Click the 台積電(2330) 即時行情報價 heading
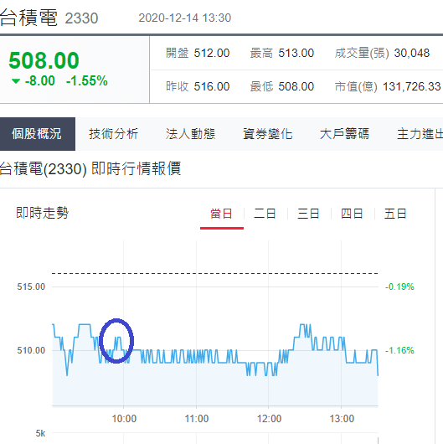This screenshot has height=444, width=443. coord(90,168)
